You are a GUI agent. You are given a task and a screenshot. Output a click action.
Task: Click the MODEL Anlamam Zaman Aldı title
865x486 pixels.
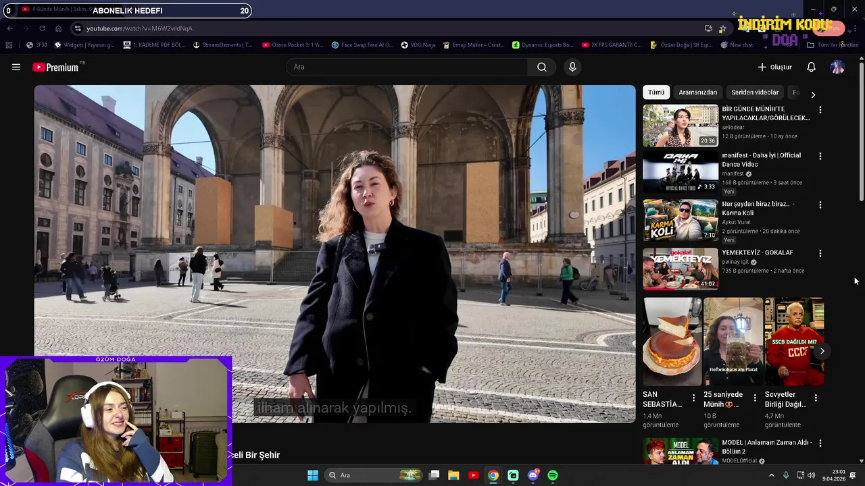pos(766,447)
